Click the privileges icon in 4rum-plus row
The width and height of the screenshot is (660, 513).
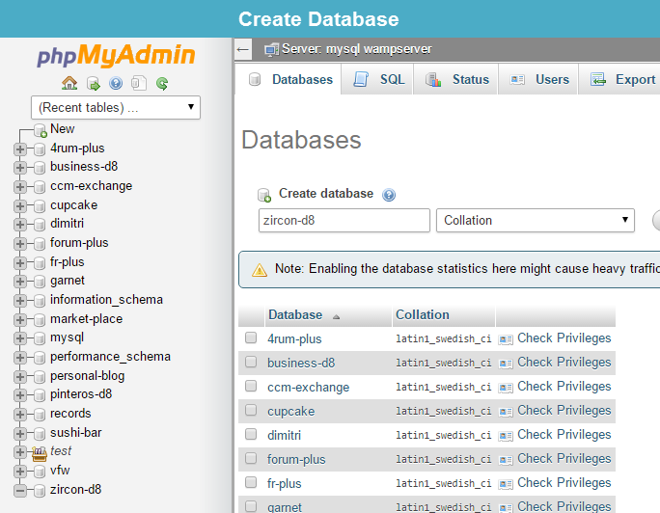[505, 339]
